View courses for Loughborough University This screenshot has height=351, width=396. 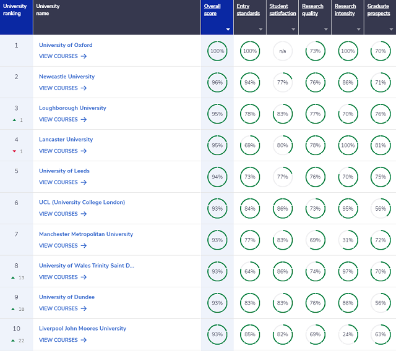pyautogui.click(x=62, y=119)
